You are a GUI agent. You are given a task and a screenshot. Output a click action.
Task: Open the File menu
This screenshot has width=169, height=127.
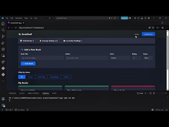(x=7, y=18)
